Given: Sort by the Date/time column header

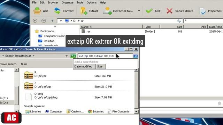Looking at the screenshot, I should coord(215,27).
